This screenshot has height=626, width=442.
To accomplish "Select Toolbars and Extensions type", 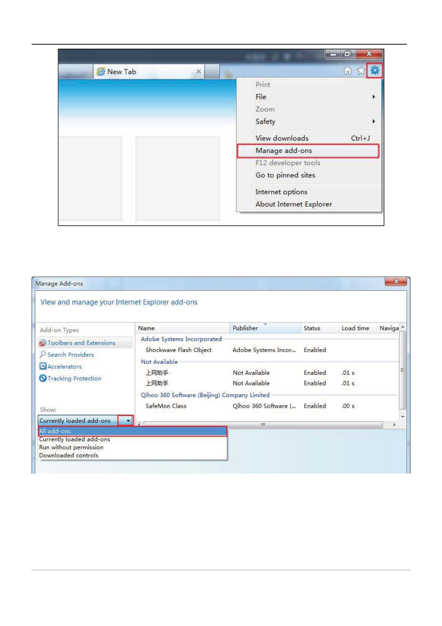I will (x=85, y=343).
